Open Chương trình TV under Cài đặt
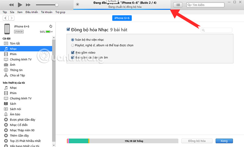244x147 pixels. pyautogui.click(x=26, y=59)
